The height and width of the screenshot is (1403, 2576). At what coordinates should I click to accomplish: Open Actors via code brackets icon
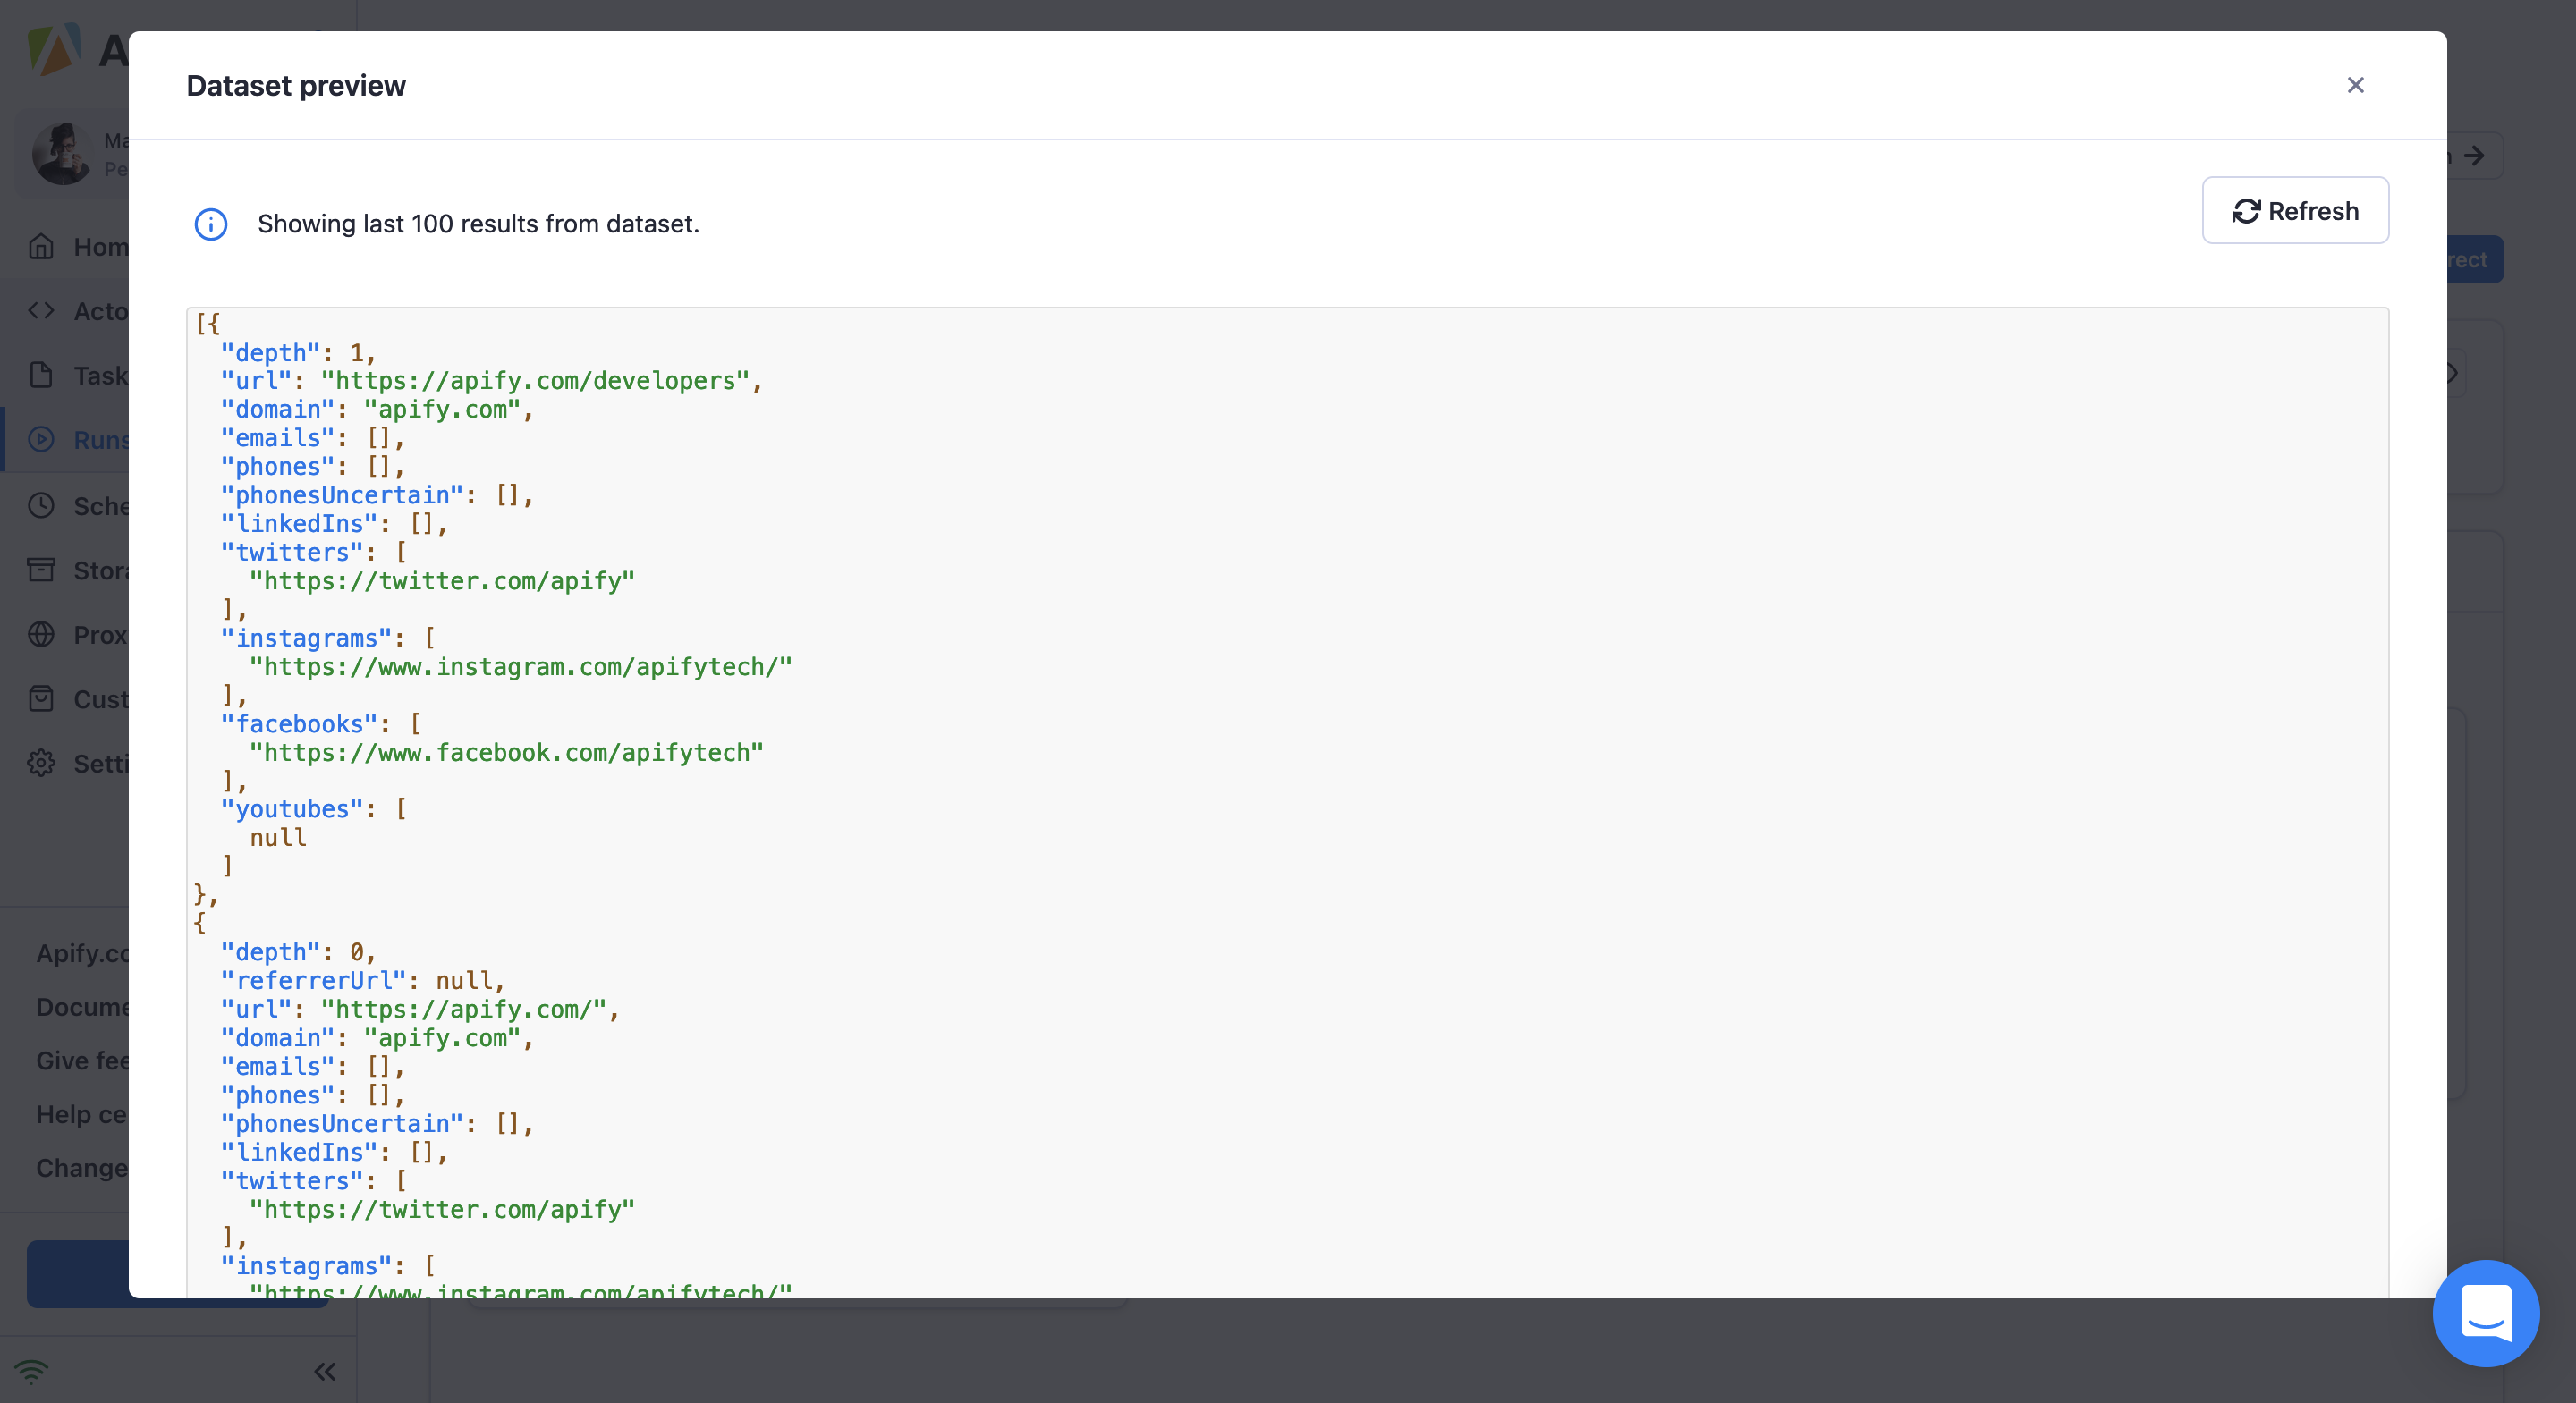tap(41, 311)
